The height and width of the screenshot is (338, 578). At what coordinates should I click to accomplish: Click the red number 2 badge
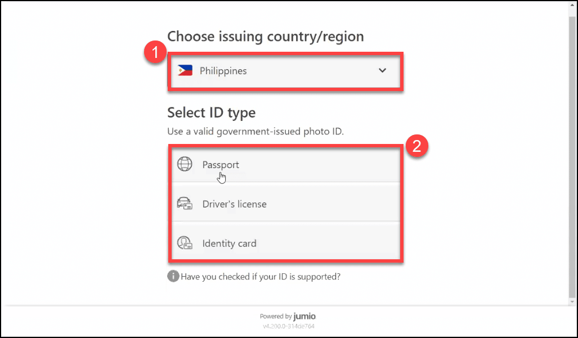pos(417,147)
